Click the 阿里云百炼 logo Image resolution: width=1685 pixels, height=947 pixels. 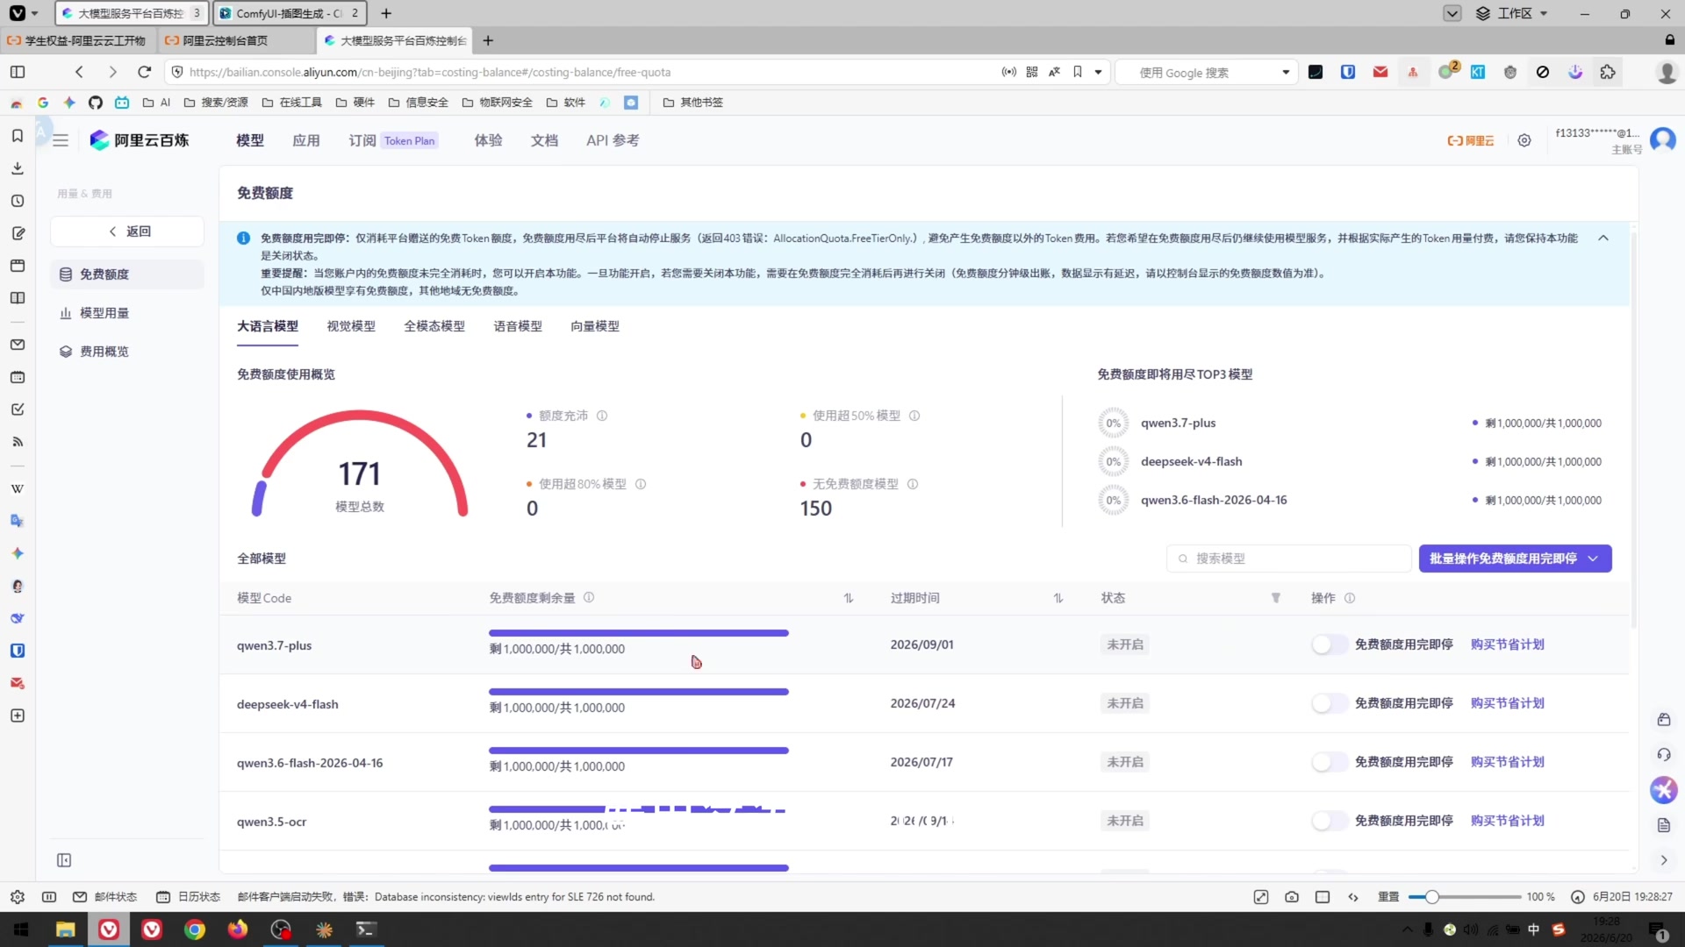tap(140, 140)
